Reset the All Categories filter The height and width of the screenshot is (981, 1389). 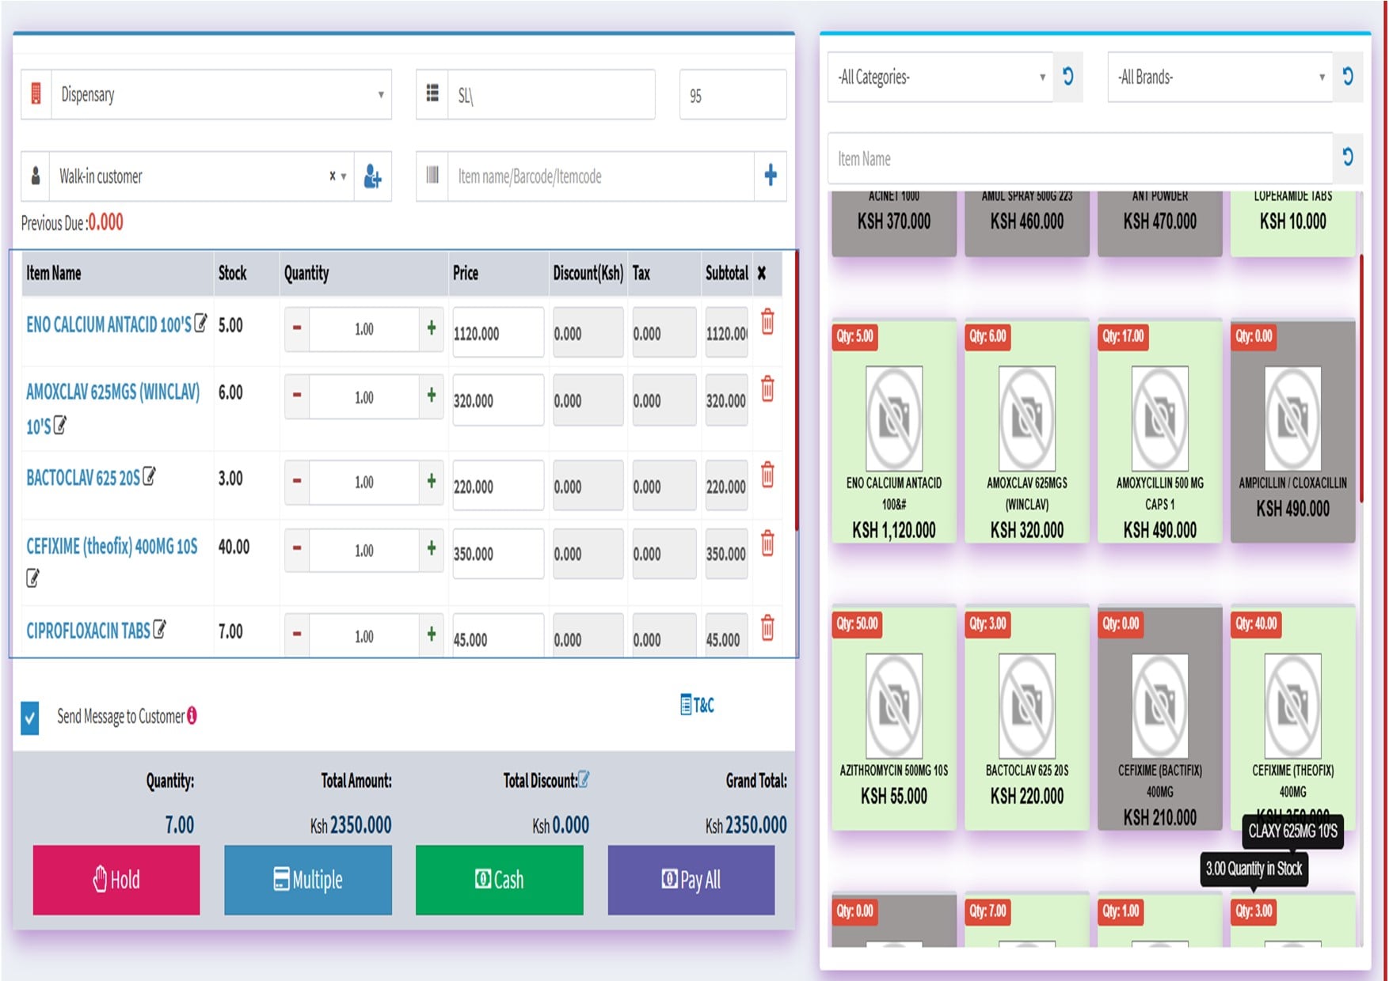pos(1068,77)
